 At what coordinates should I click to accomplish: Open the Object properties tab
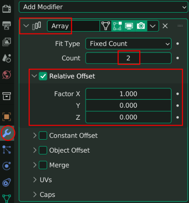pyautogui.click(x=7, y=117)
